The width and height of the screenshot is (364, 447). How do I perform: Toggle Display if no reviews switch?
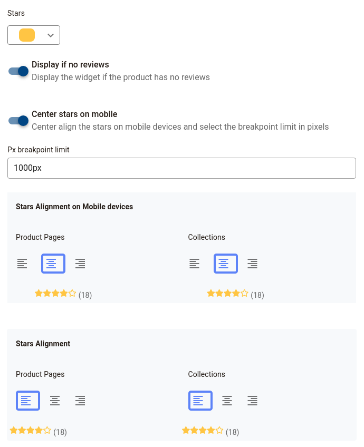(x=18, y=71)
